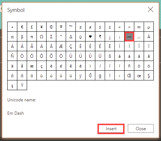Screen dimensions: 161x141
Task: Pick the lowercase æ ligature
Action: (x=32, y=66)
